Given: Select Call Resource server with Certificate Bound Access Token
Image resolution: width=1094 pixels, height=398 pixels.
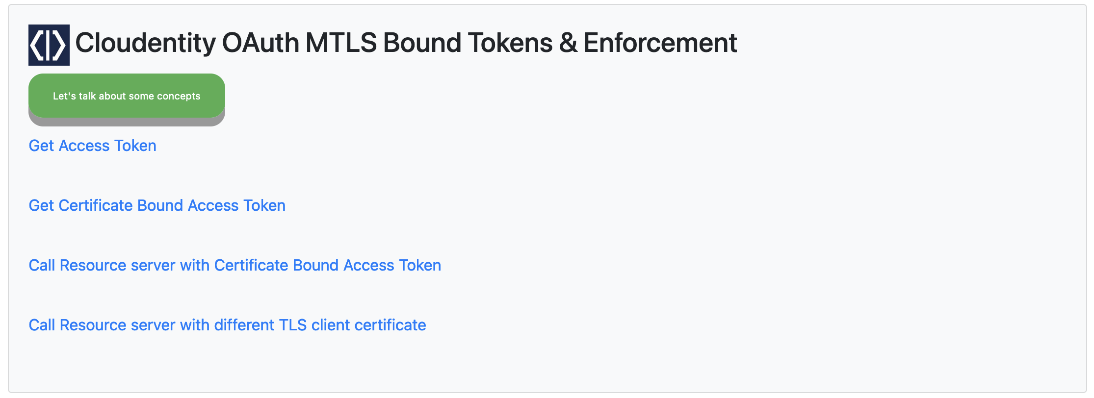Looking at the screenshot, I should pos(235,265).
